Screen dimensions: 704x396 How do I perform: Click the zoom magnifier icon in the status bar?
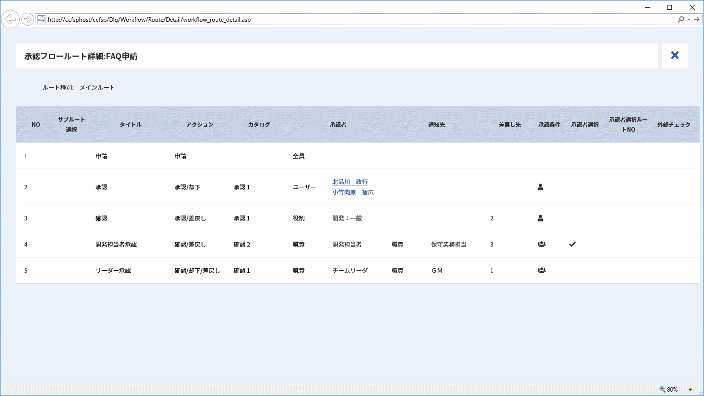coord(662,390)
